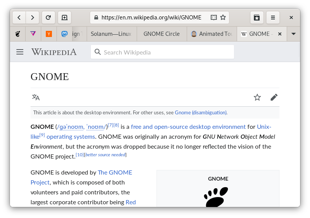Open a new tab with plus icon

point(65,18)
